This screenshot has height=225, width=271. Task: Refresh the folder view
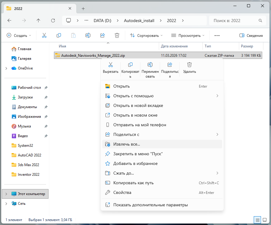tap(53, 21)
